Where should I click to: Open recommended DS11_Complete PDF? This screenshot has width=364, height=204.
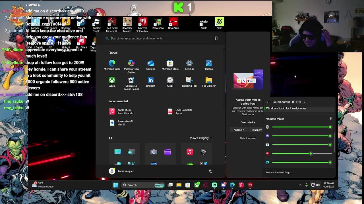point(180,112)
